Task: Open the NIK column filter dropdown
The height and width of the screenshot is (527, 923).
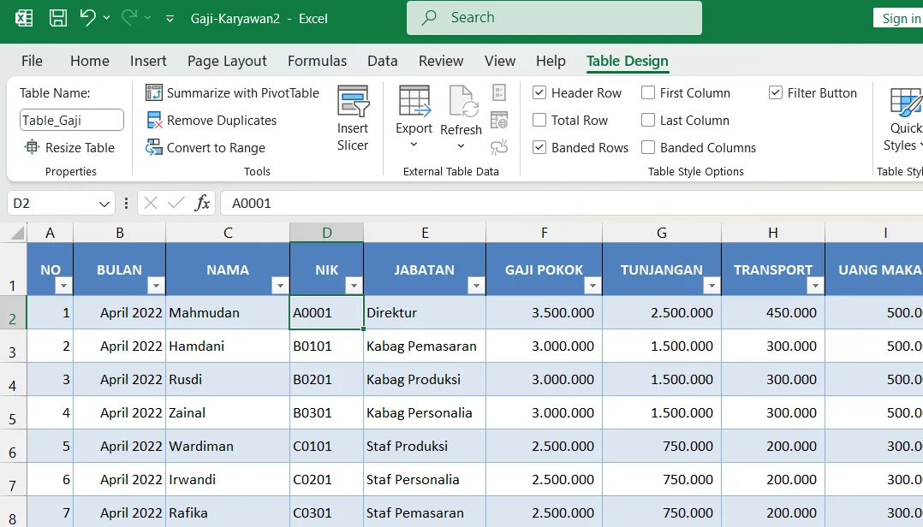Action: (354, 286)
